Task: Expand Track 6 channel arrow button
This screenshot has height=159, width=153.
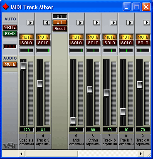Action: (x=113, y=22)
